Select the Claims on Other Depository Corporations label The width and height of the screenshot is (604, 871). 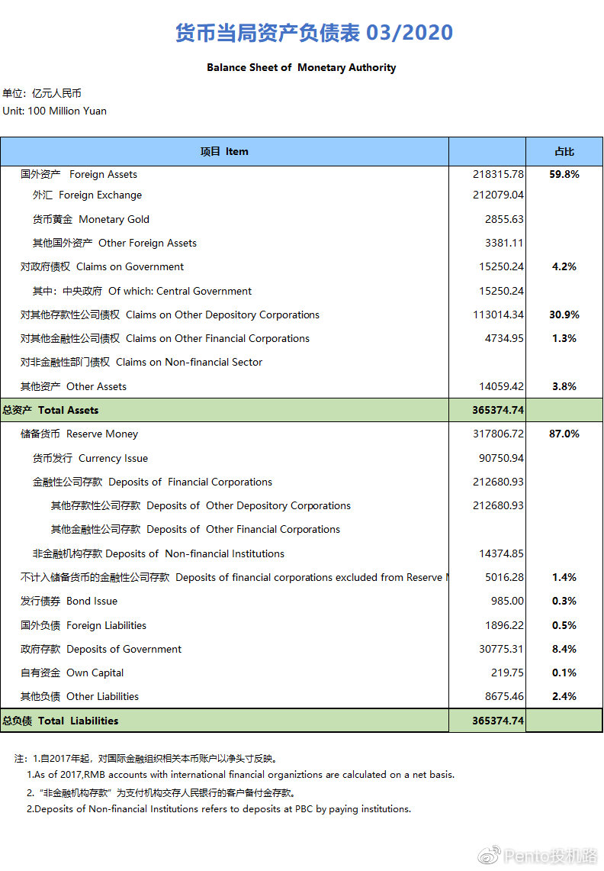pyautogui.click(x=170, y=315)
